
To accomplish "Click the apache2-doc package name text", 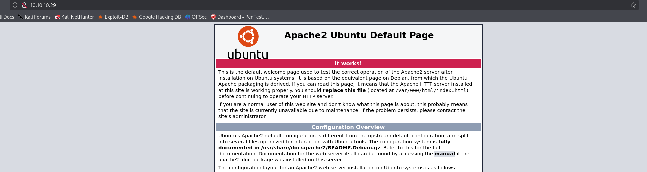I will [x=235, y=160].
